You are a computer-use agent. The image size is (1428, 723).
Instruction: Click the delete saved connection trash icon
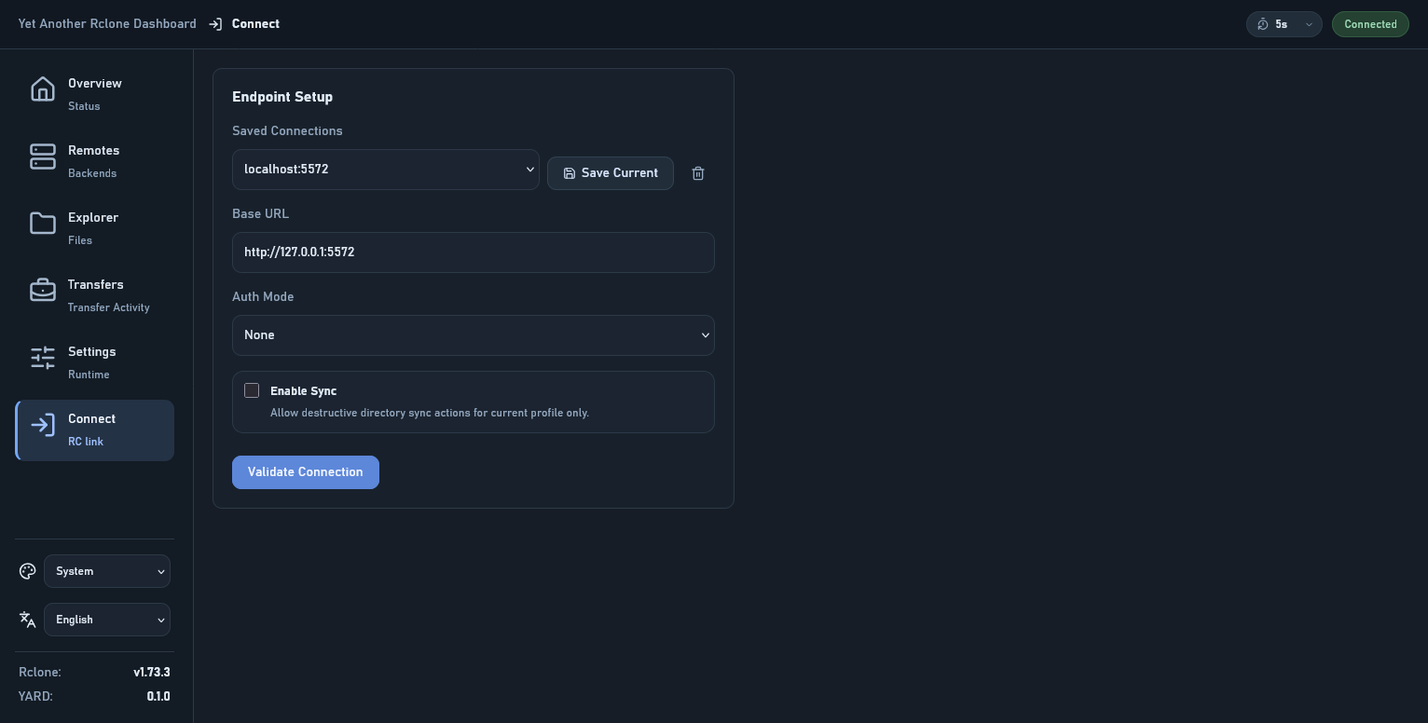698,173
